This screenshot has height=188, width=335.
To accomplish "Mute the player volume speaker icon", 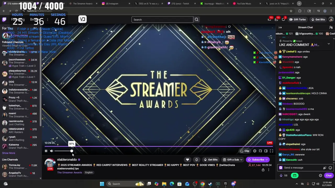I will pos(52,151).
